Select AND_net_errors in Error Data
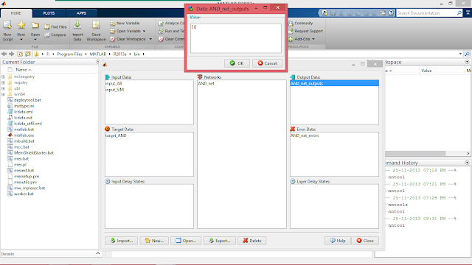The width and height of the screenshot is (472, 265). click(x=305, y=135)
